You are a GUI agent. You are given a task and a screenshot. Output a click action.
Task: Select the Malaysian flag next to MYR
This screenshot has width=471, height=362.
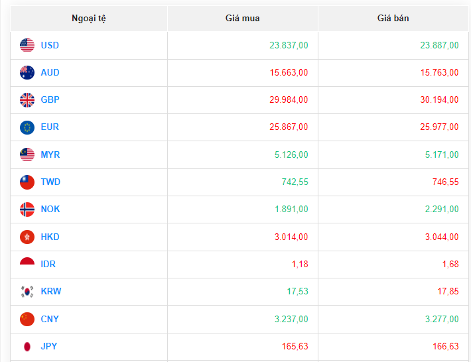point(27,154)
